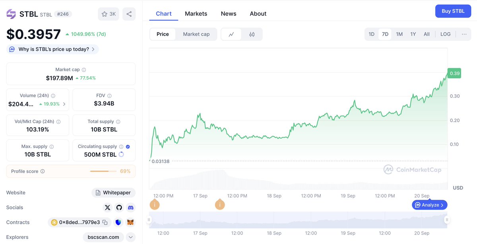Click the left range slider handle

(x=150, y=220)
